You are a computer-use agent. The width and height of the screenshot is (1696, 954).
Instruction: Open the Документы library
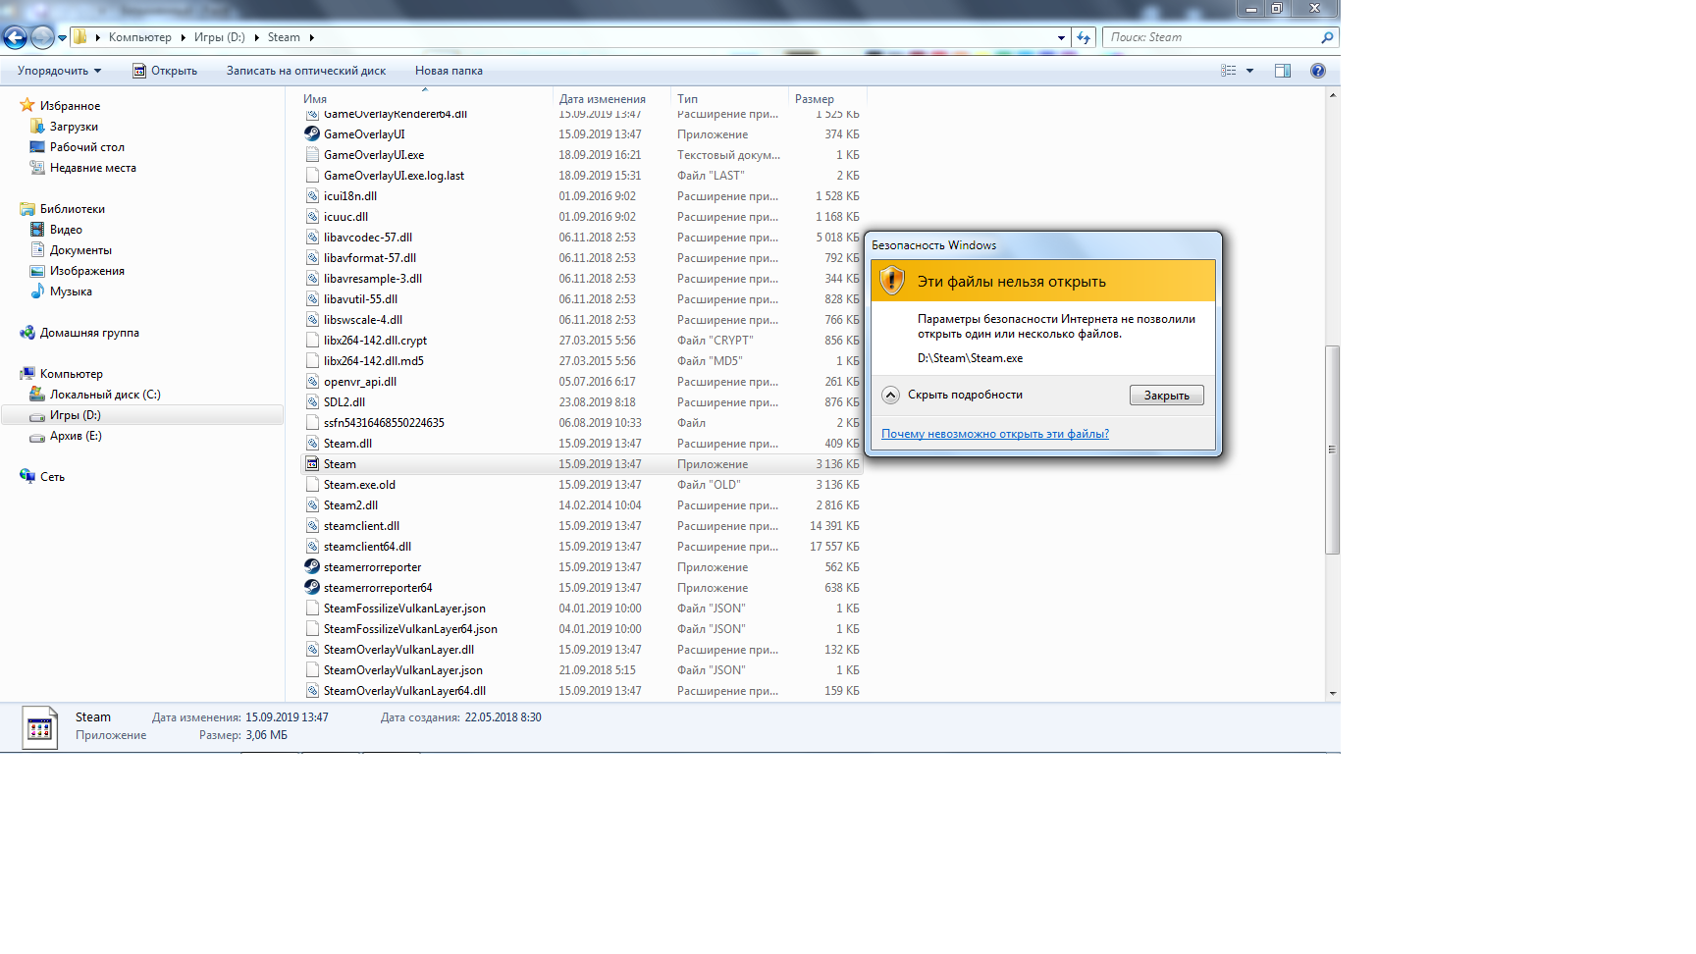point(80,250)
